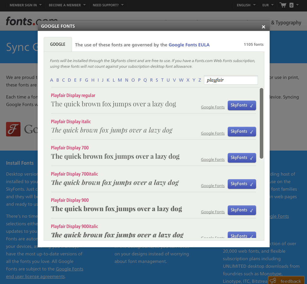Open the shopping cart icon
This screenshot has width=307, height=284.
(283, 5)
